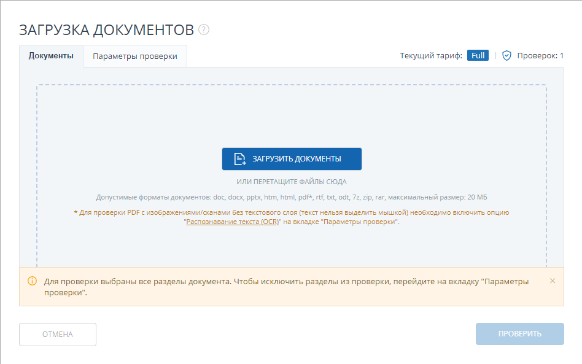582x364 pixels.
Task: Click the Full tariff badge
Action: [478, 56]
